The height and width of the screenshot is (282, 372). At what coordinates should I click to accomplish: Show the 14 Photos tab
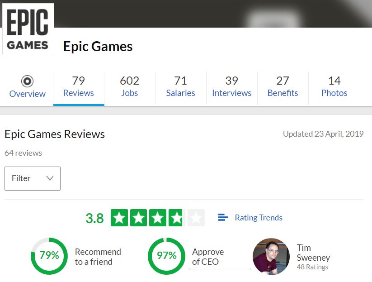[334, 88]
